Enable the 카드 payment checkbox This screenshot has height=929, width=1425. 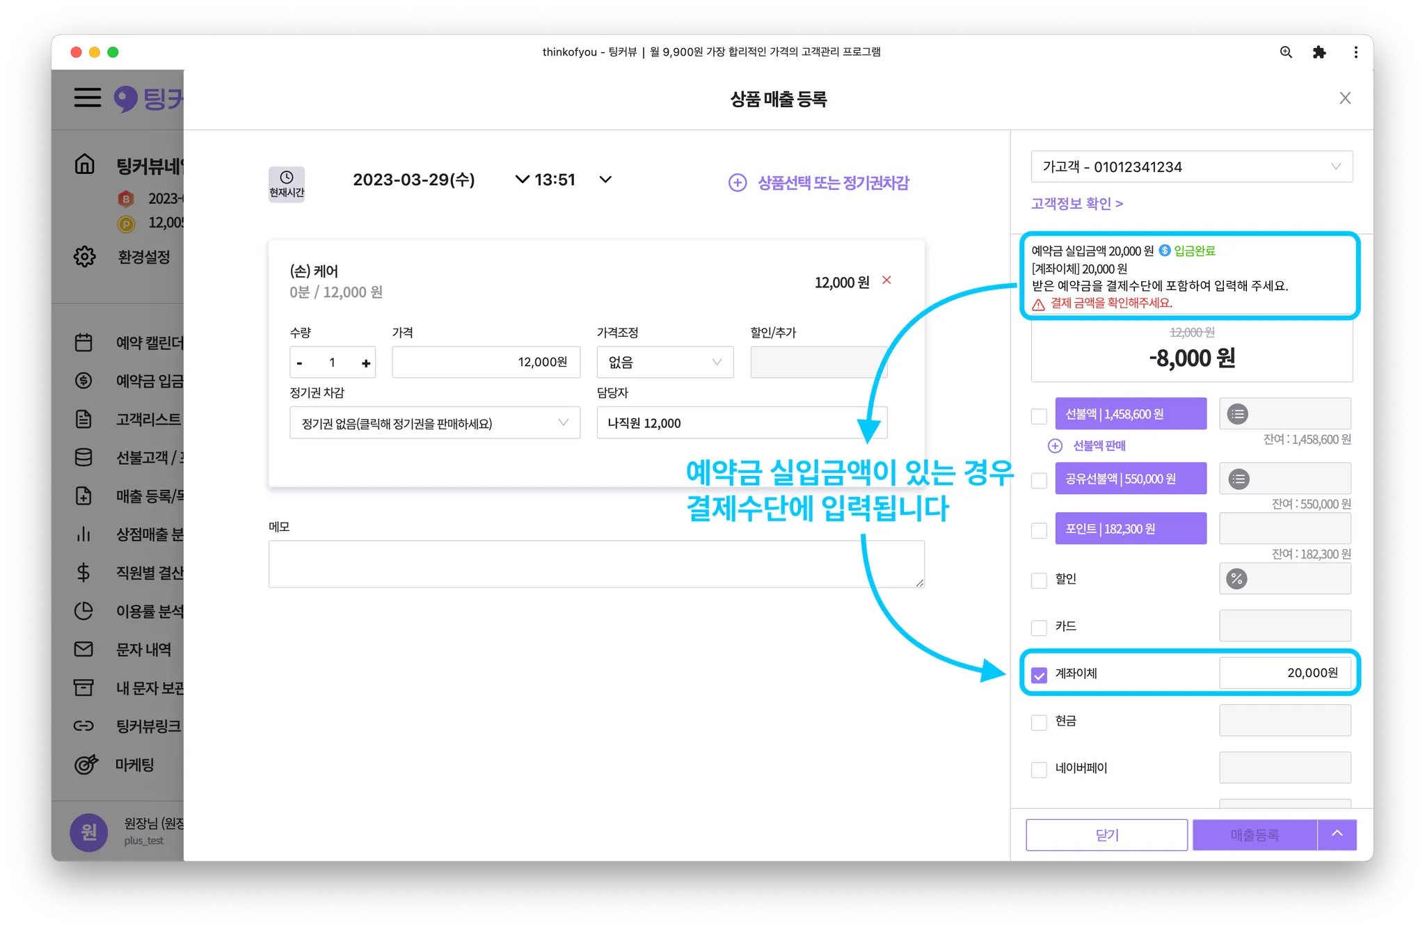(x=1039, y=627)
